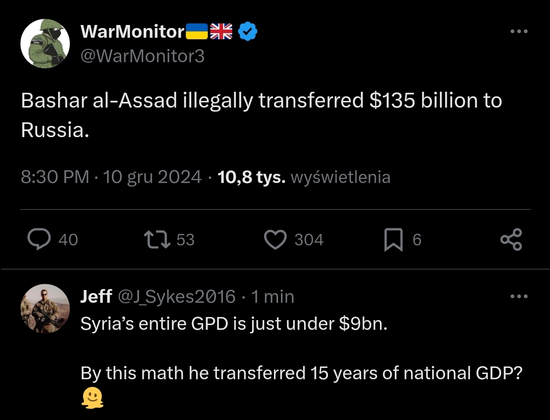
Task: Bookmark the WarMonitor tweet
Action: click(x=393, y=240)
